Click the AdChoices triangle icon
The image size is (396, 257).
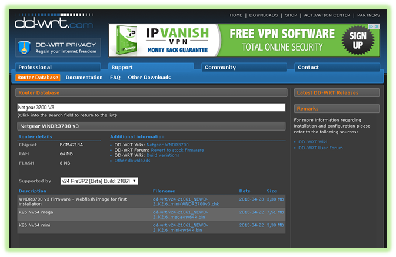pyautogui.click(x=371, y=26)
